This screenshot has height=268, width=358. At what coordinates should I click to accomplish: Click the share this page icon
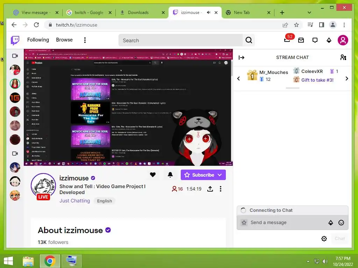pos(285,25)
